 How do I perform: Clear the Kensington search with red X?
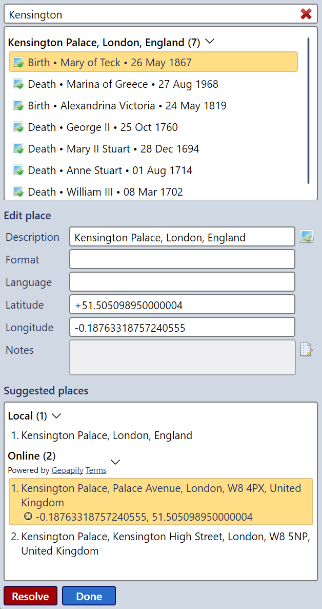[x=306, y=14]
